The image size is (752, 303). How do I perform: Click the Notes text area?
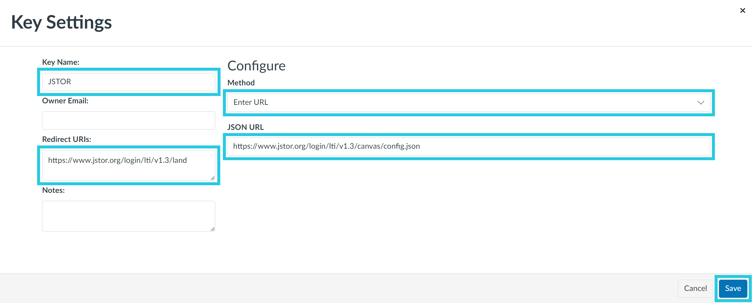[129, 216]
